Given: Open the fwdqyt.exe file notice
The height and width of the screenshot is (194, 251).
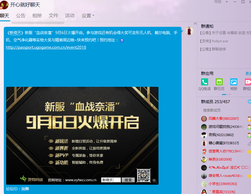Looking at the screenshot, I should point(214,41).
